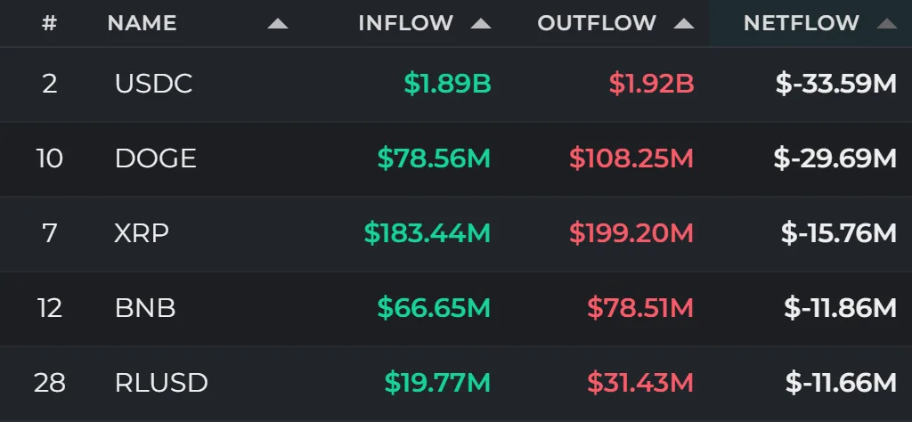The image size is (912, 422).
Task: Click the OUTFLOW column header text
Action: (x=597, y=23)
